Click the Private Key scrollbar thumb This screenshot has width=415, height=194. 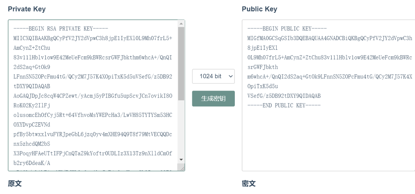(x=181, y=62)
